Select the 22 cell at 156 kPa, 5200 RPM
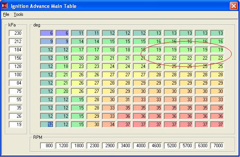This screenshot has width=240, height=157. [x=171, y=58]
